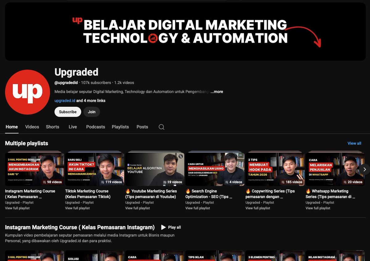Select the Posts tab
The height and width of the screenshot is (261, 370).
coord(142,127)
